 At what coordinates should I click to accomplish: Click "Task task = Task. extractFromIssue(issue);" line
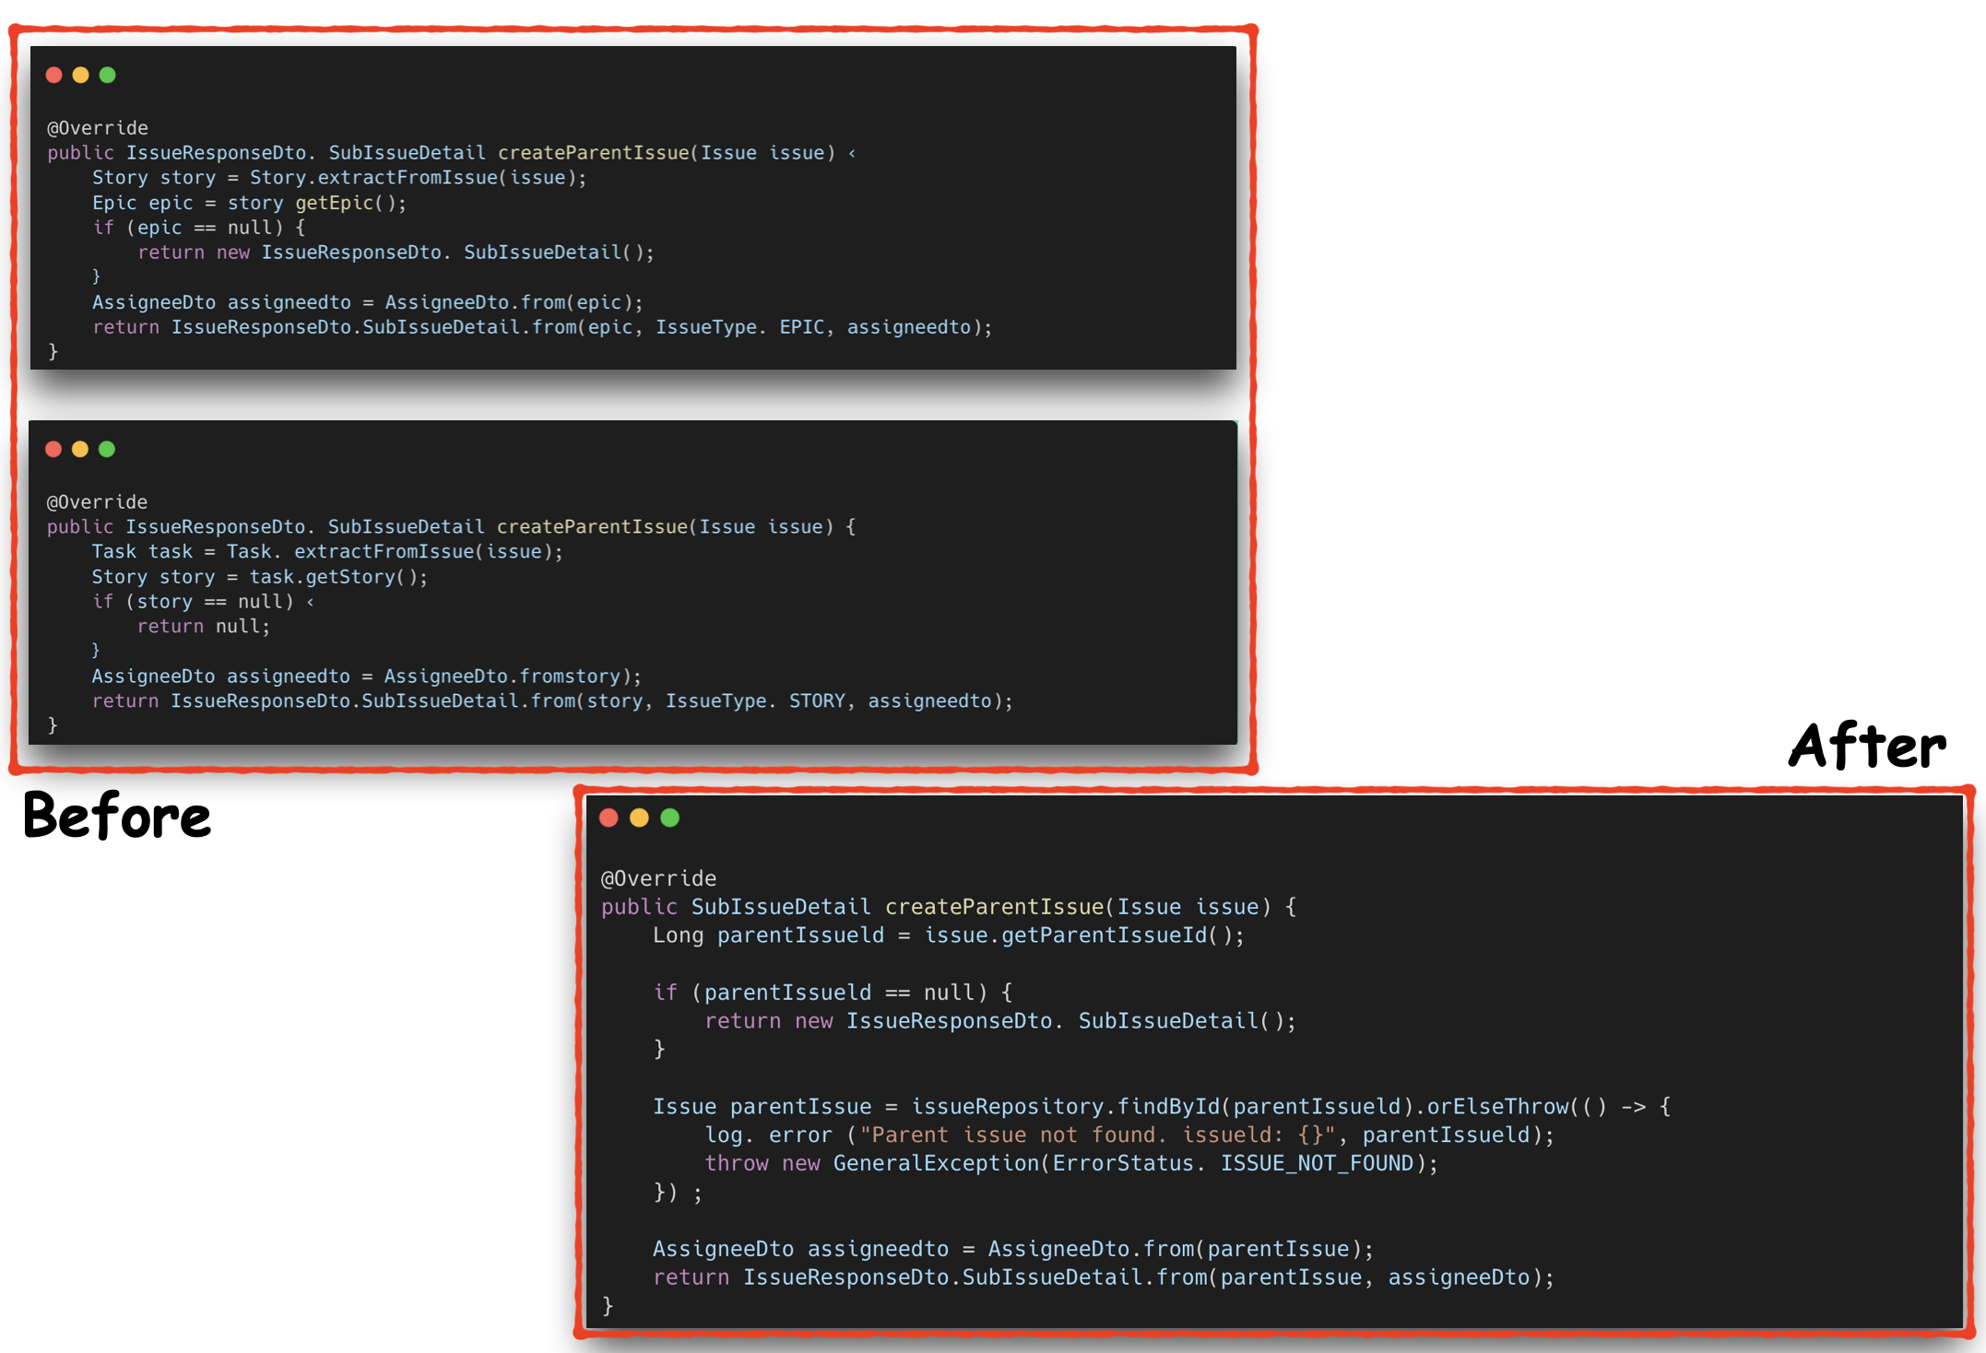327,552
